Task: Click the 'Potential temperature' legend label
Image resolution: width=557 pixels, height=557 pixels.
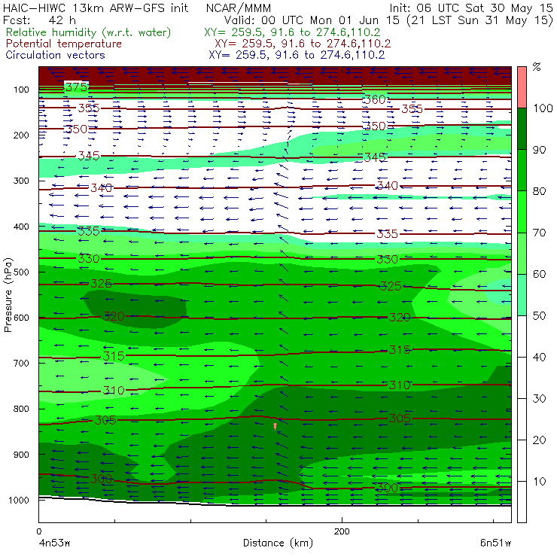Action: coord(63,44)
